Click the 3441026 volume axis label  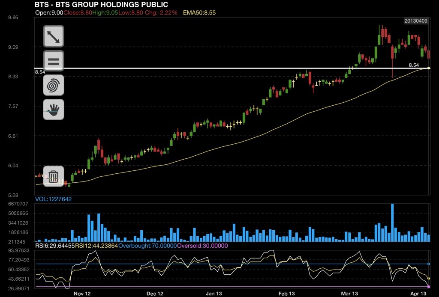(18, 223)
